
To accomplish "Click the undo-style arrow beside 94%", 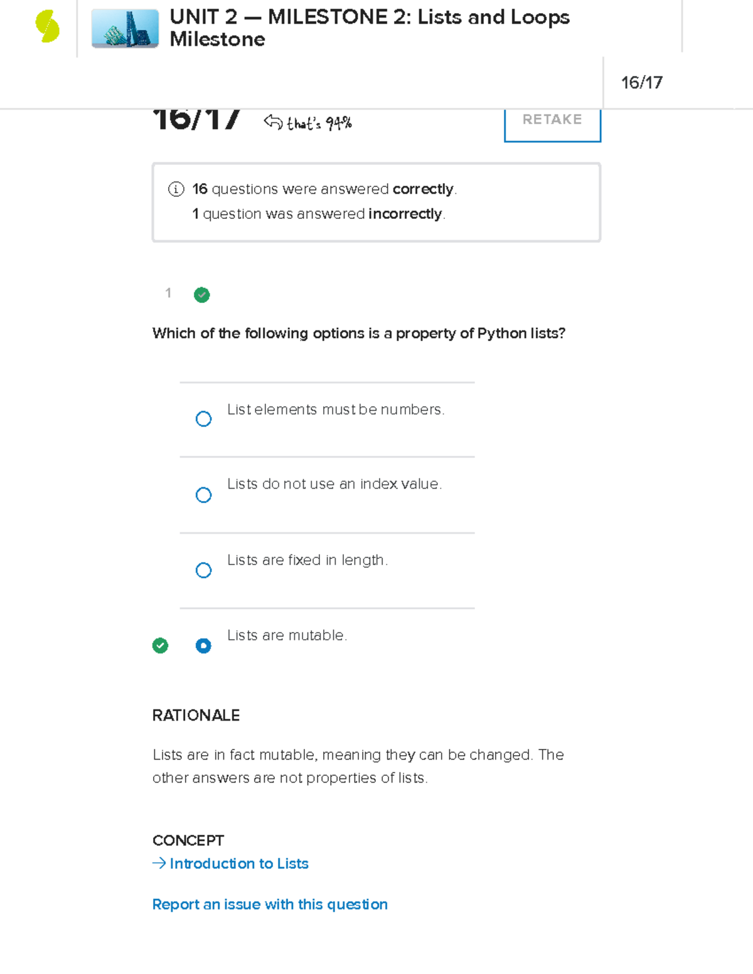I will coord(272,121).
